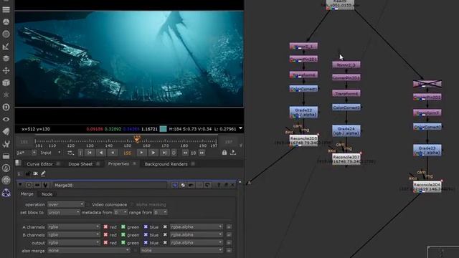Screen dimensions: 459x258
Task: Select the ColorCorrect3 node
Action: tap(346, 107)
